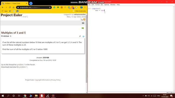175x98 pixels.
Task: Open Project Euler logo link
Action: point(14,16)
